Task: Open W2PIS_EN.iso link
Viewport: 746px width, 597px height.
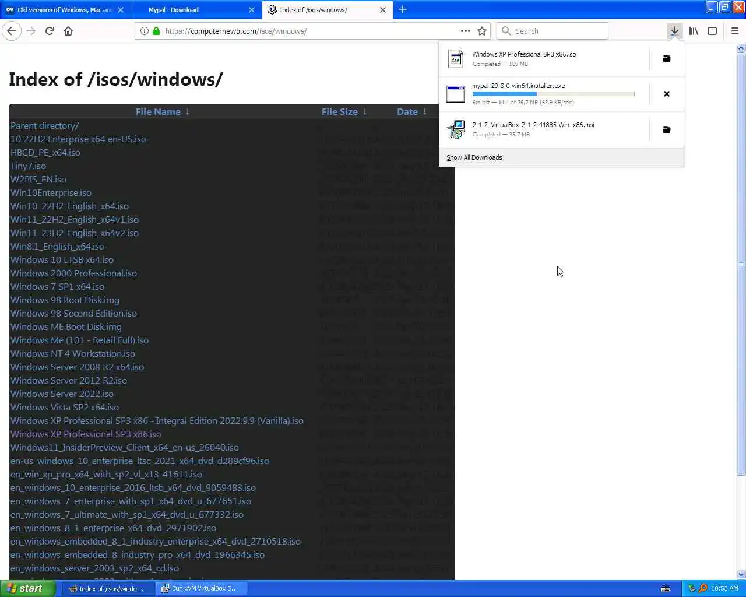Action: [38, 179]
